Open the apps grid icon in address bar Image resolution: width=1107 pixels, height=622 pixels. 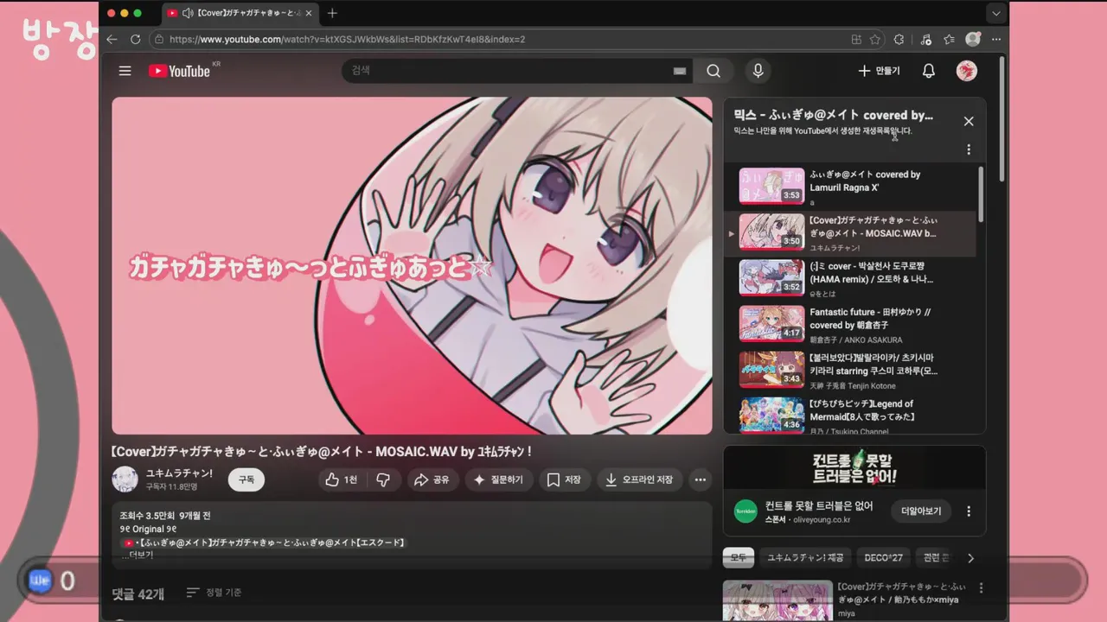click(856, 39)
